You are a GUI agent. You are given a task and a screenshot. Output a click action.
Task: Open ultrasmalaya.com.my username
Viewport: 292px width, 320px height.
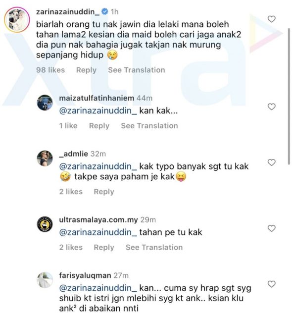[98, 220]
